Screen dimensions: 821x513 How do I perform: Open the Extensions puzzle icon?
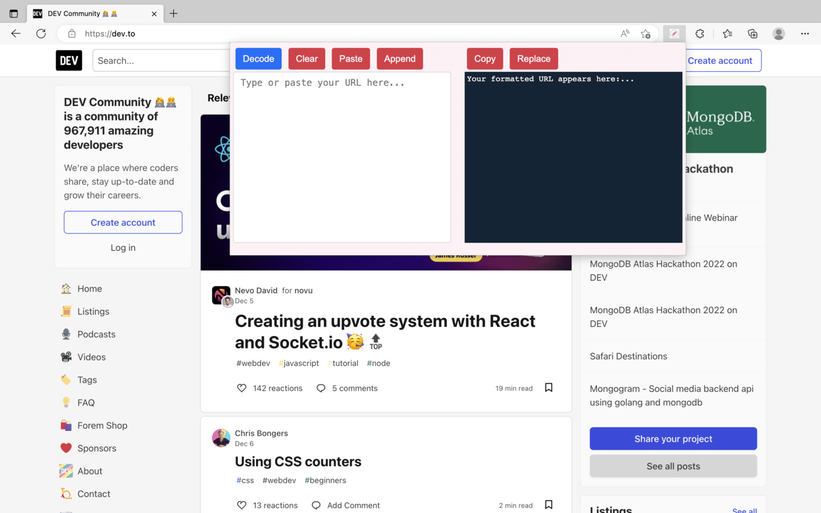coord(700,33)
